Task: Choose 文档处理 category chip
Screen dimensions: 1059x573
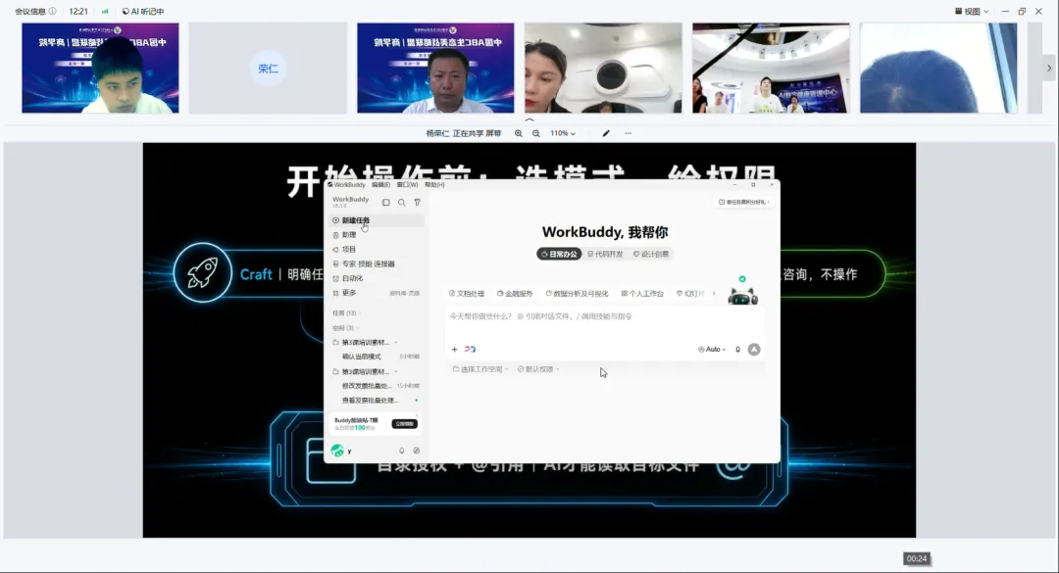Action: tap(467, 294)
